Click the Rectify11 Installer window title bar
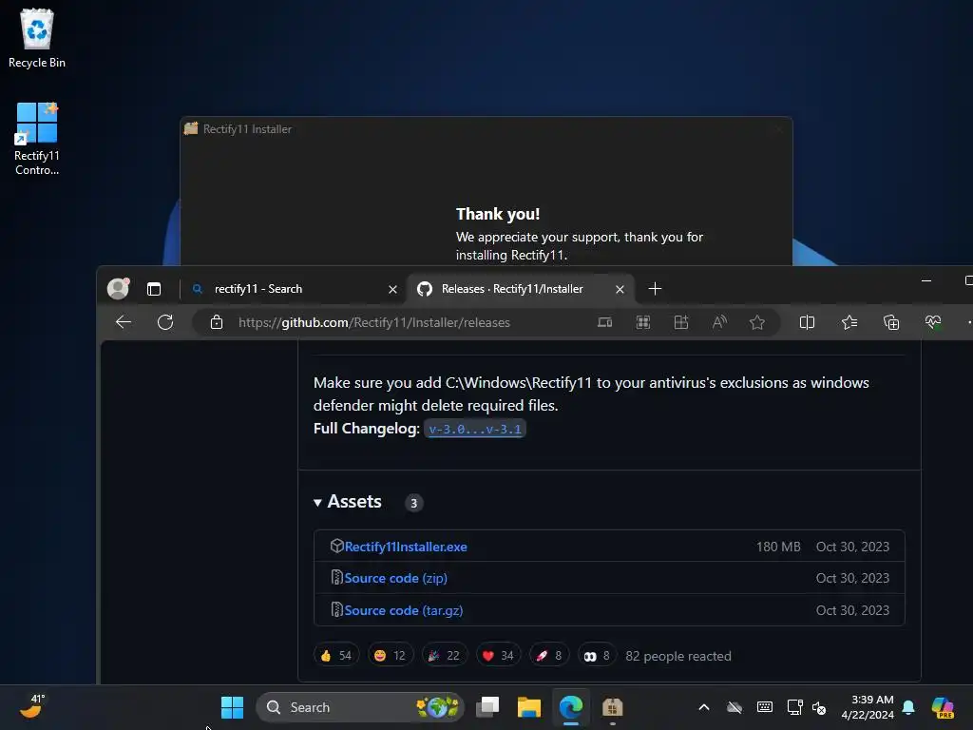 click(486, 129)
